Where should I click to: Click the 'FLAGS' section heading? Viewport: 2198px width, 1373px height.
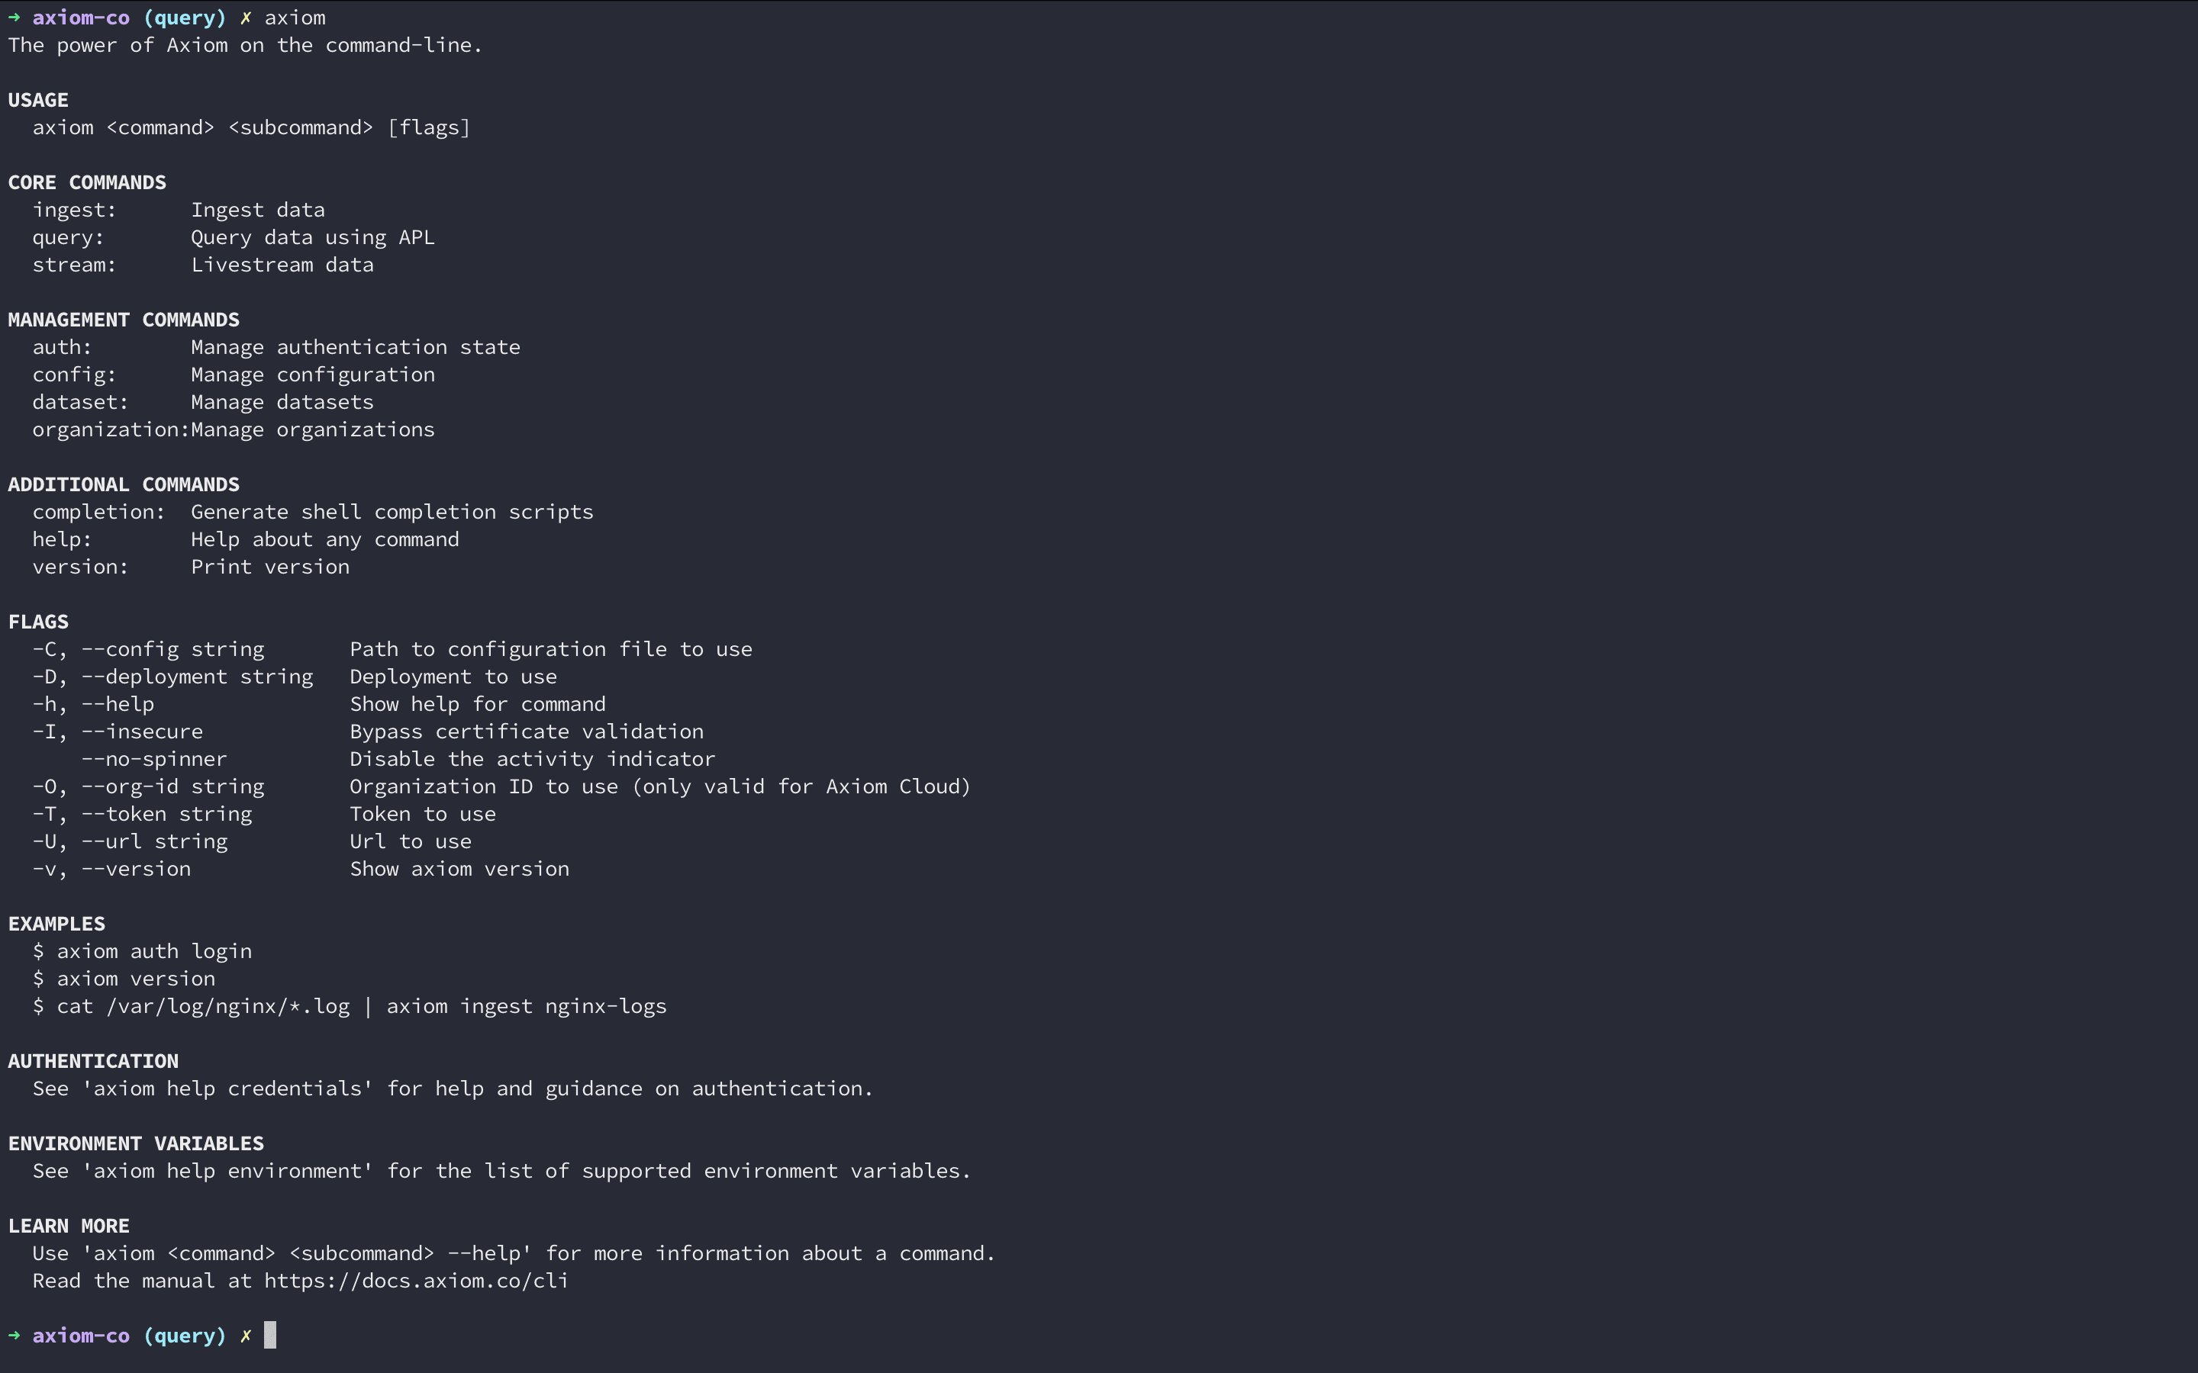38,622
